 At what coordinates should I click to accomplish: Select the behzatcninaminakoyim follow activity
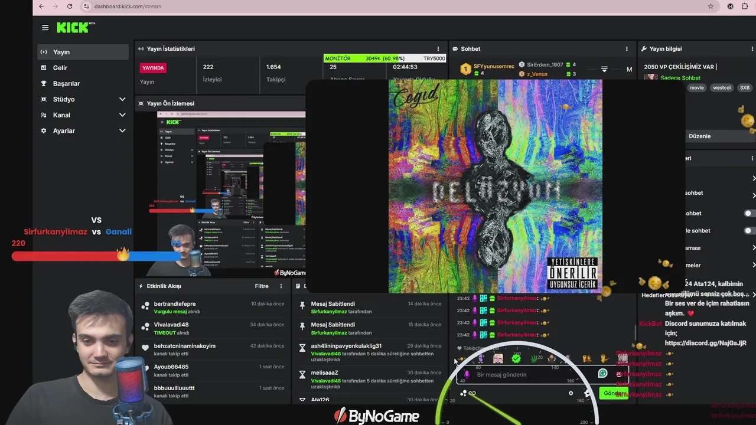tap(212, 349)
